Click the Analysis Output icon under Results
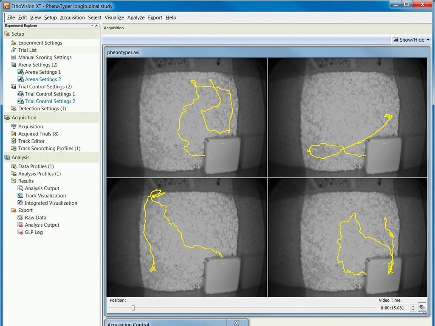The width and height of the screenshot is (435, 326). (x=20, y=188)
